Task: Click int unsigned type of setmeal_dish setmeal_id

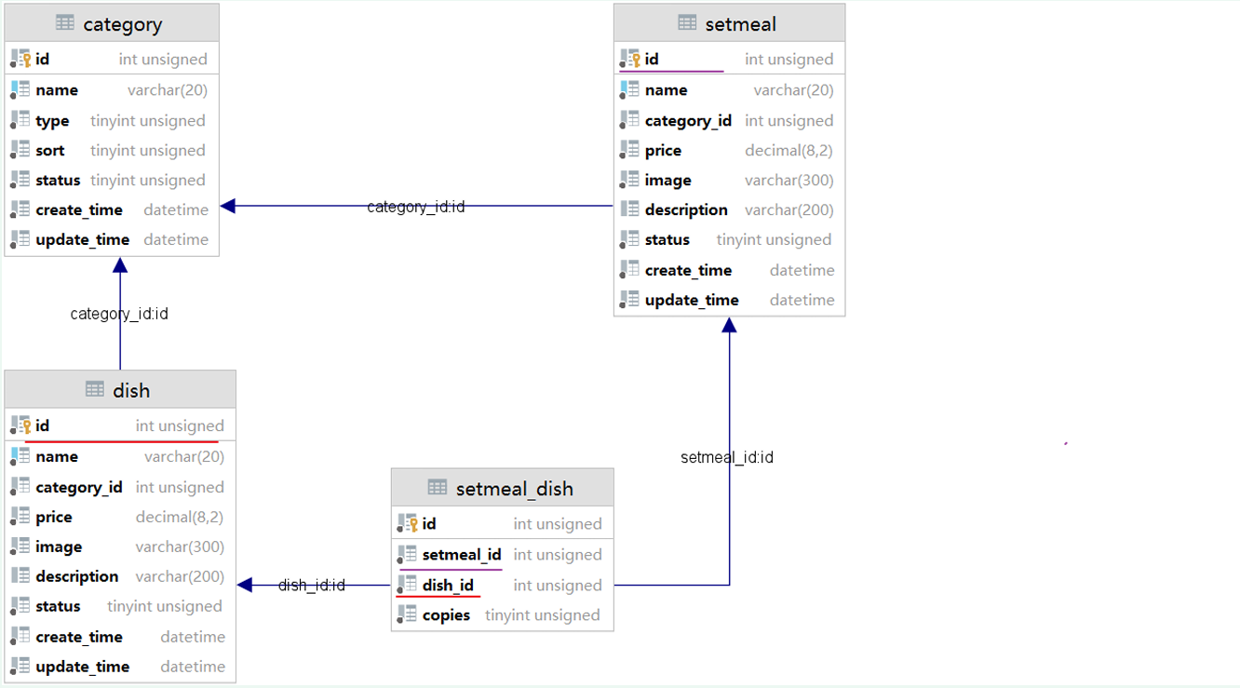Action: pos(558,555)
